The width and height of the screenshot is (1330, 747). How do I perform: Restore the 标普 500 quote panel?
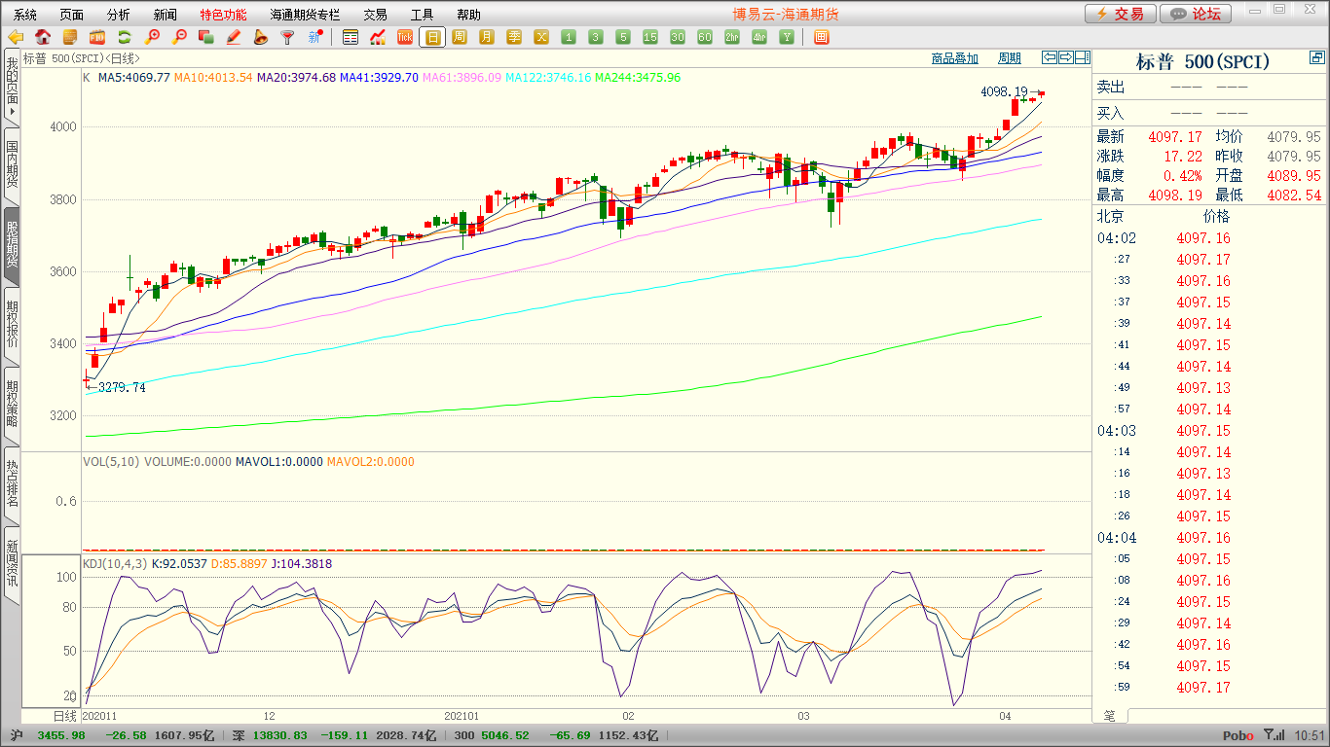click(1317, 59)
